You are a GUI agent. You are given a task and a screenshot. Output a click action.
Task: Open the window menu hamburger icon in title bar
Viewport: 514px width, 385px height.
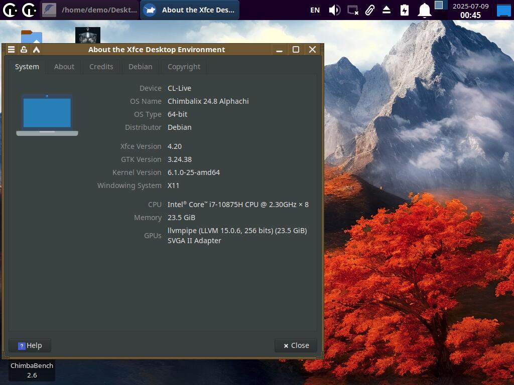pyautogui.click(x=11, y=50)
